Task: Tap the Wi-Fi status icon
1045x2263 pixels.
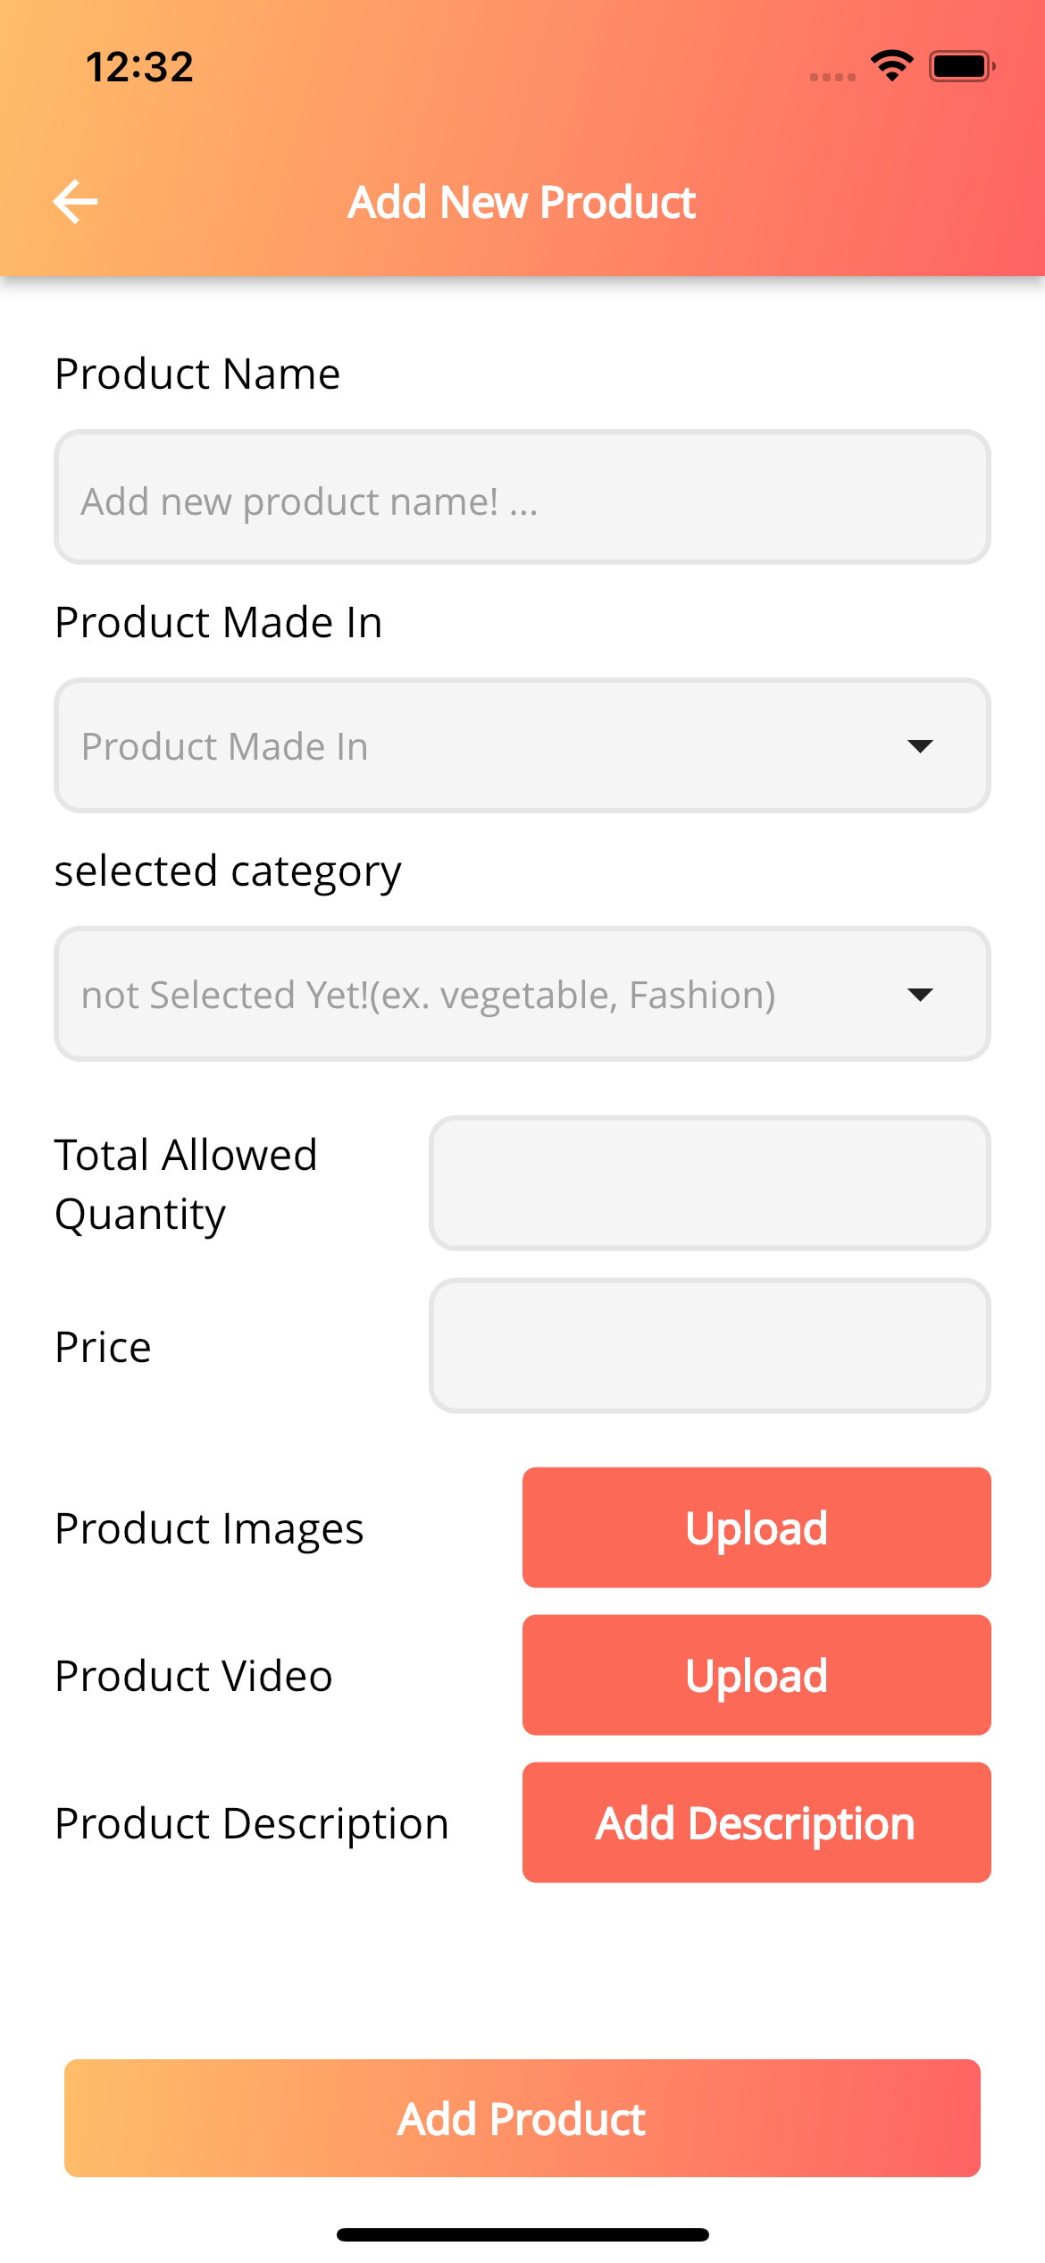Action: 892,66
